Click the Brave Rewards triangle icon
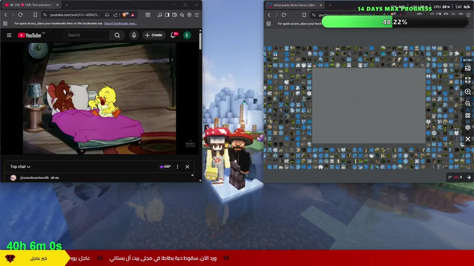This screenshot has height=266, width=474. (x=133, y=15)
